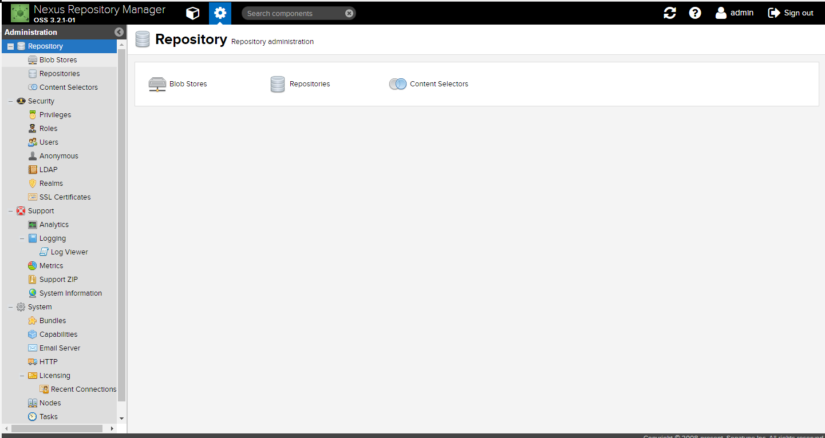Image resolution: width=825 pixels, height=438 pixels.
Task: Click the large Blob Stores icon in main panel
Action: 157,84
